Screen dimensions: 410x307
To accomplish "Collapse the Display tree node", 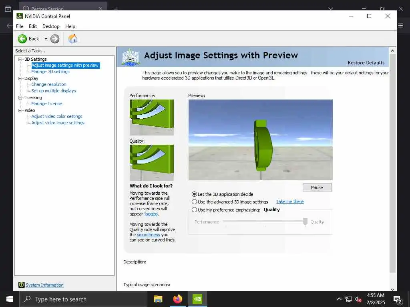I will point(20,78).
